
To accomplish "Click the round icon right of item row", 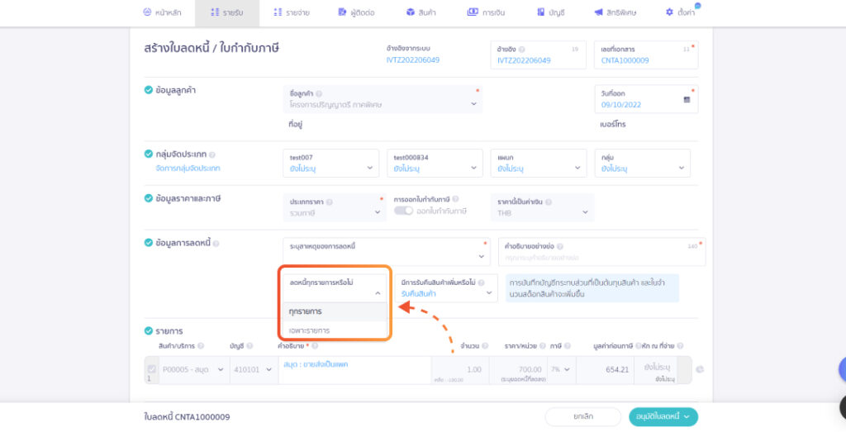I will coord(701,369).
